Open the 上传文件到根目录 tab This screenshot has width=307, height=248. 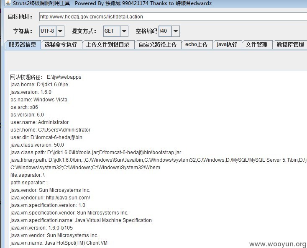108,45
